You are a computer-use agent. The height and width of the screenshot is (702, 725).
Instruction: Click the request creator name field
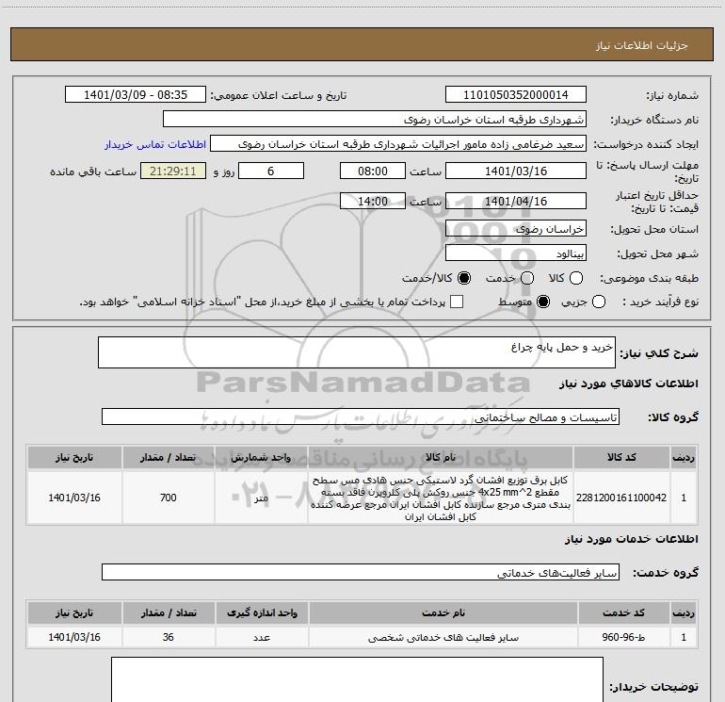398,144
